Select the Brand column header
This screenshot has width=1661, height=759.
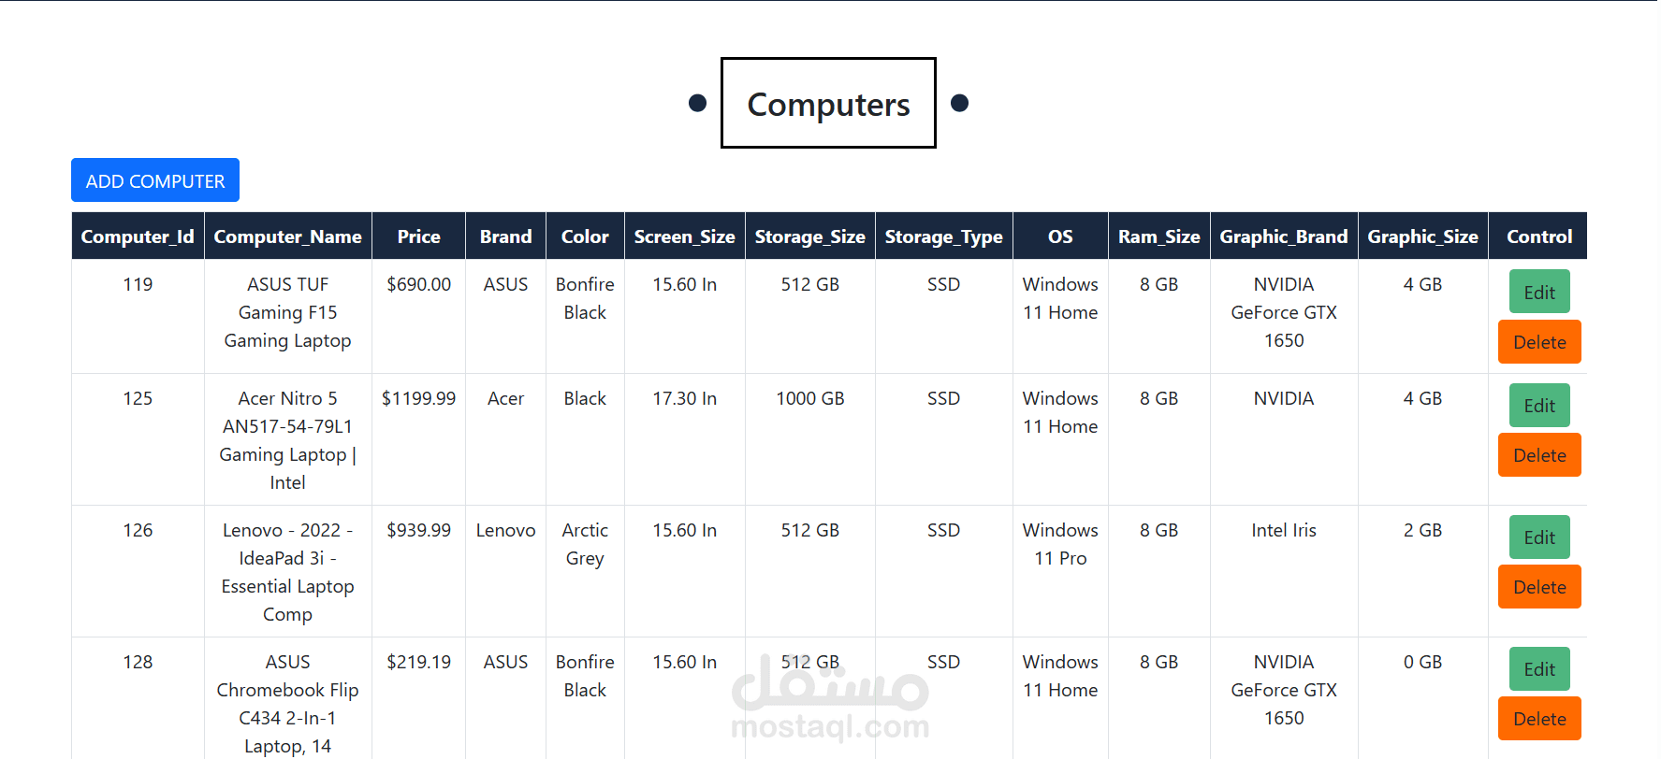505,236
